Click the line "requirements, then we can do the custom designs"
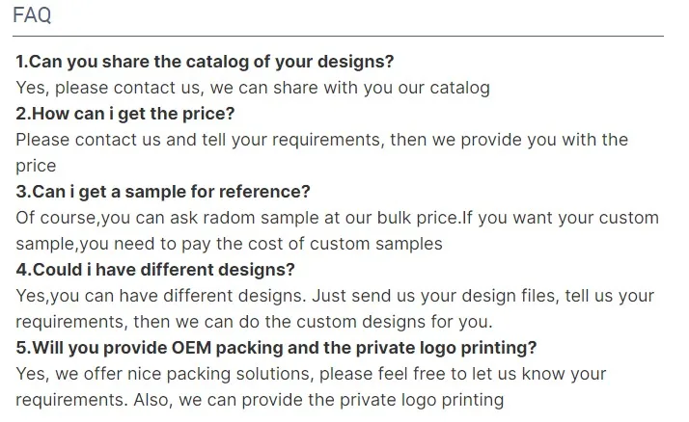Image resolution: width=689 pixels, height=422 pixels. tap(254, 322)
